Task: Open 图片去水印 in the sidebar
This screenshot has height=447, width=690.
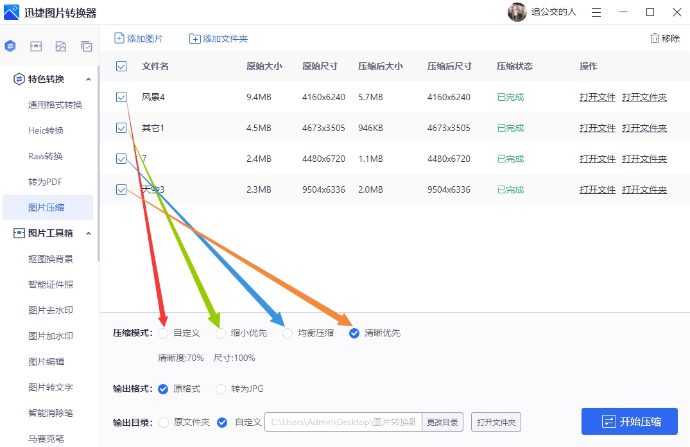Action: click(x=51, y=310)
